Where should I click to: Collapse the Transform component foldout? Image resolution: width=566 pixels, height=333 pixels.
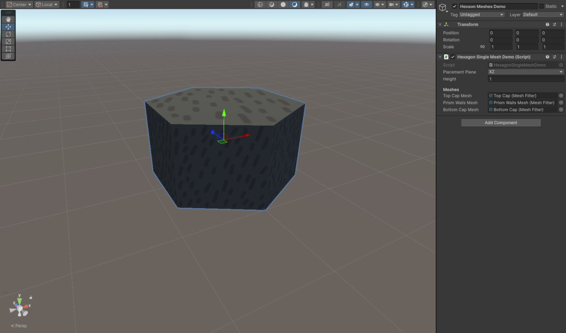(x=440, y=24)
